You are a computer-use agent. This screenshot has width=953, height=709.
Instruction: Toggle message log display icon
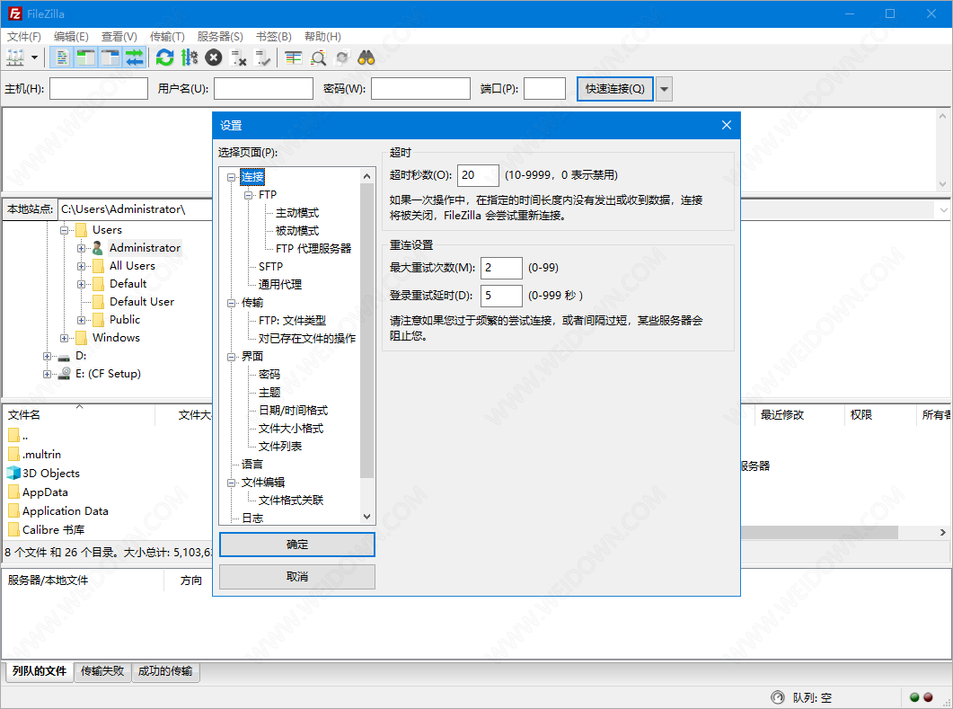coord(61,58)
